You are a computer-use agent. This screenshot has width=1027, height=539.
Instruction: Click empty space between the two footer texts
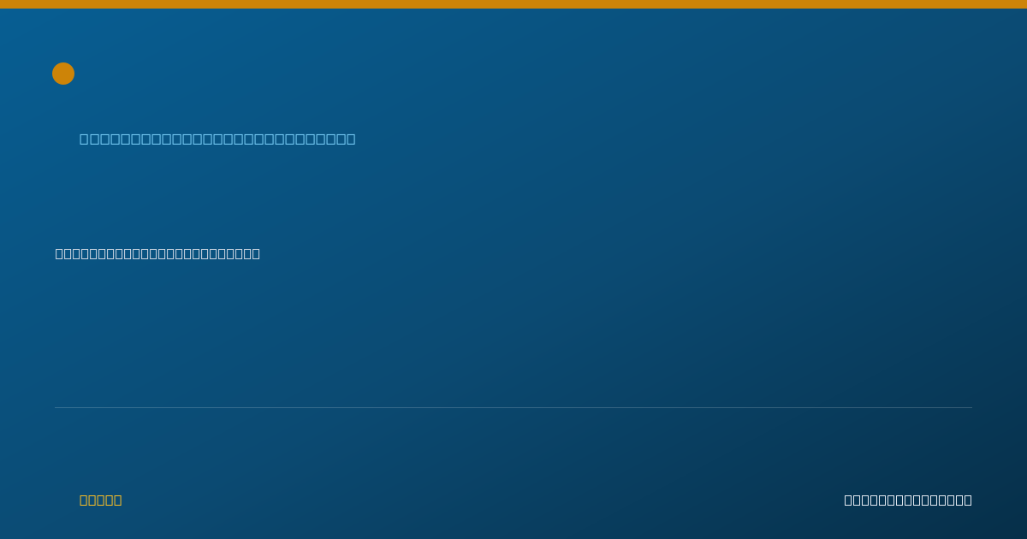coord(479,500)
